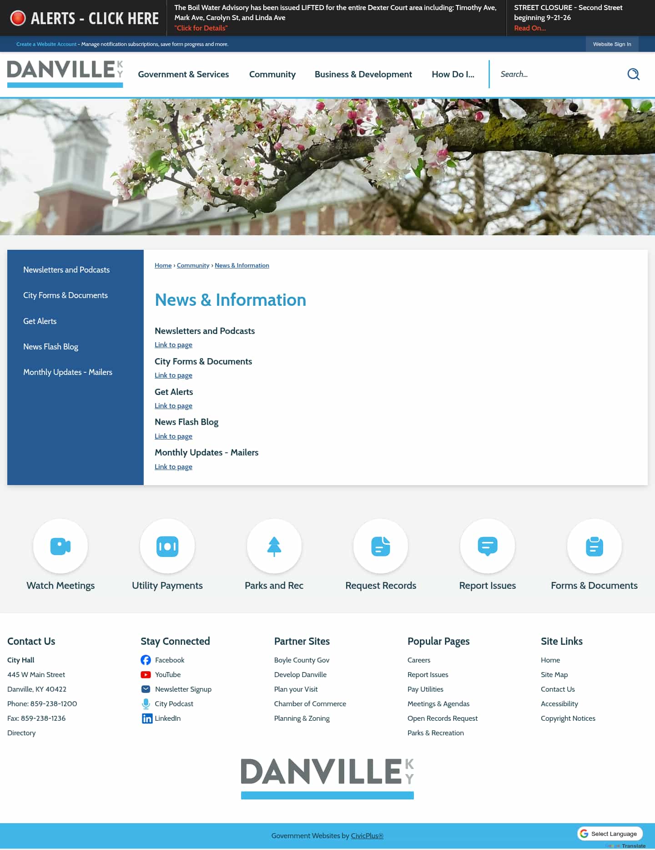This screenshot has width=655, height=850.
Task: Click the Directory link under Contact Us
Action: click(x=21, y=733)
